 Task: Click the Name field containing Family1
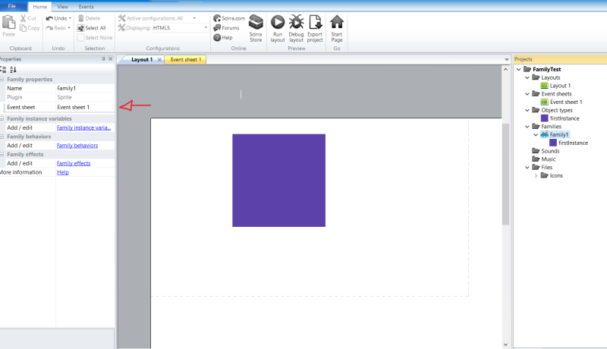[x=83, y=89]
